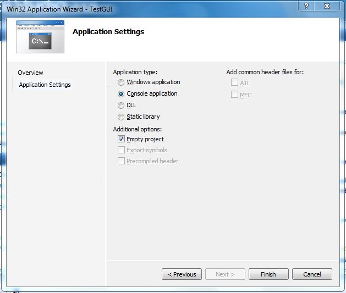The image size is (346, 293).
Task: Click the console application wizard image
Action: tap(40, 37)
